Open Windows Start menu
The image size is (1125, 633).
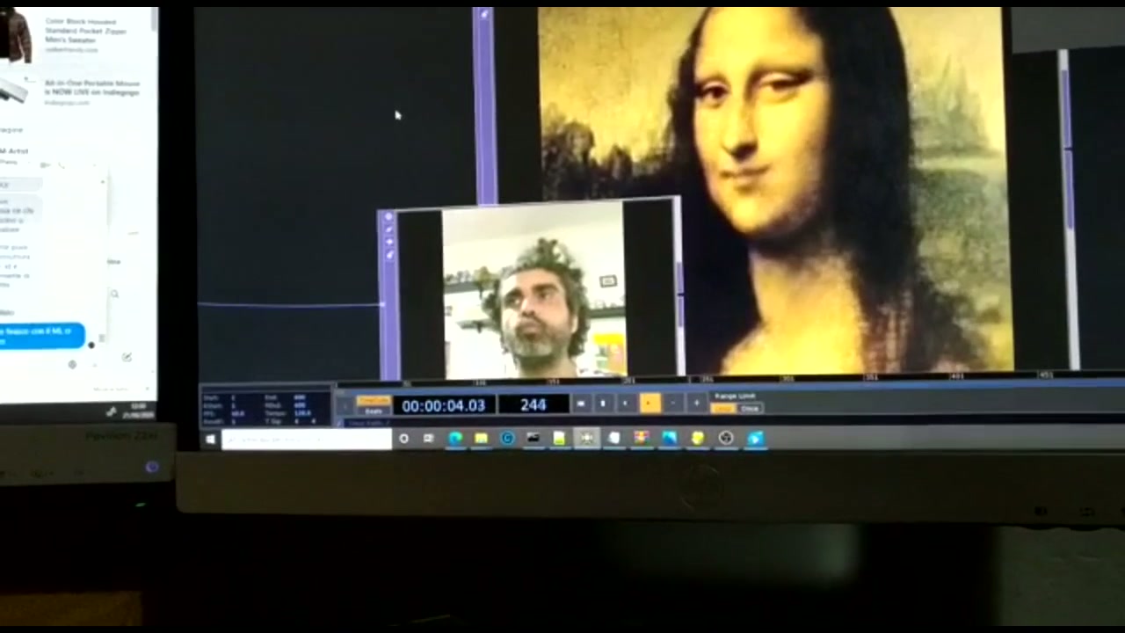(x=211, y=439)
